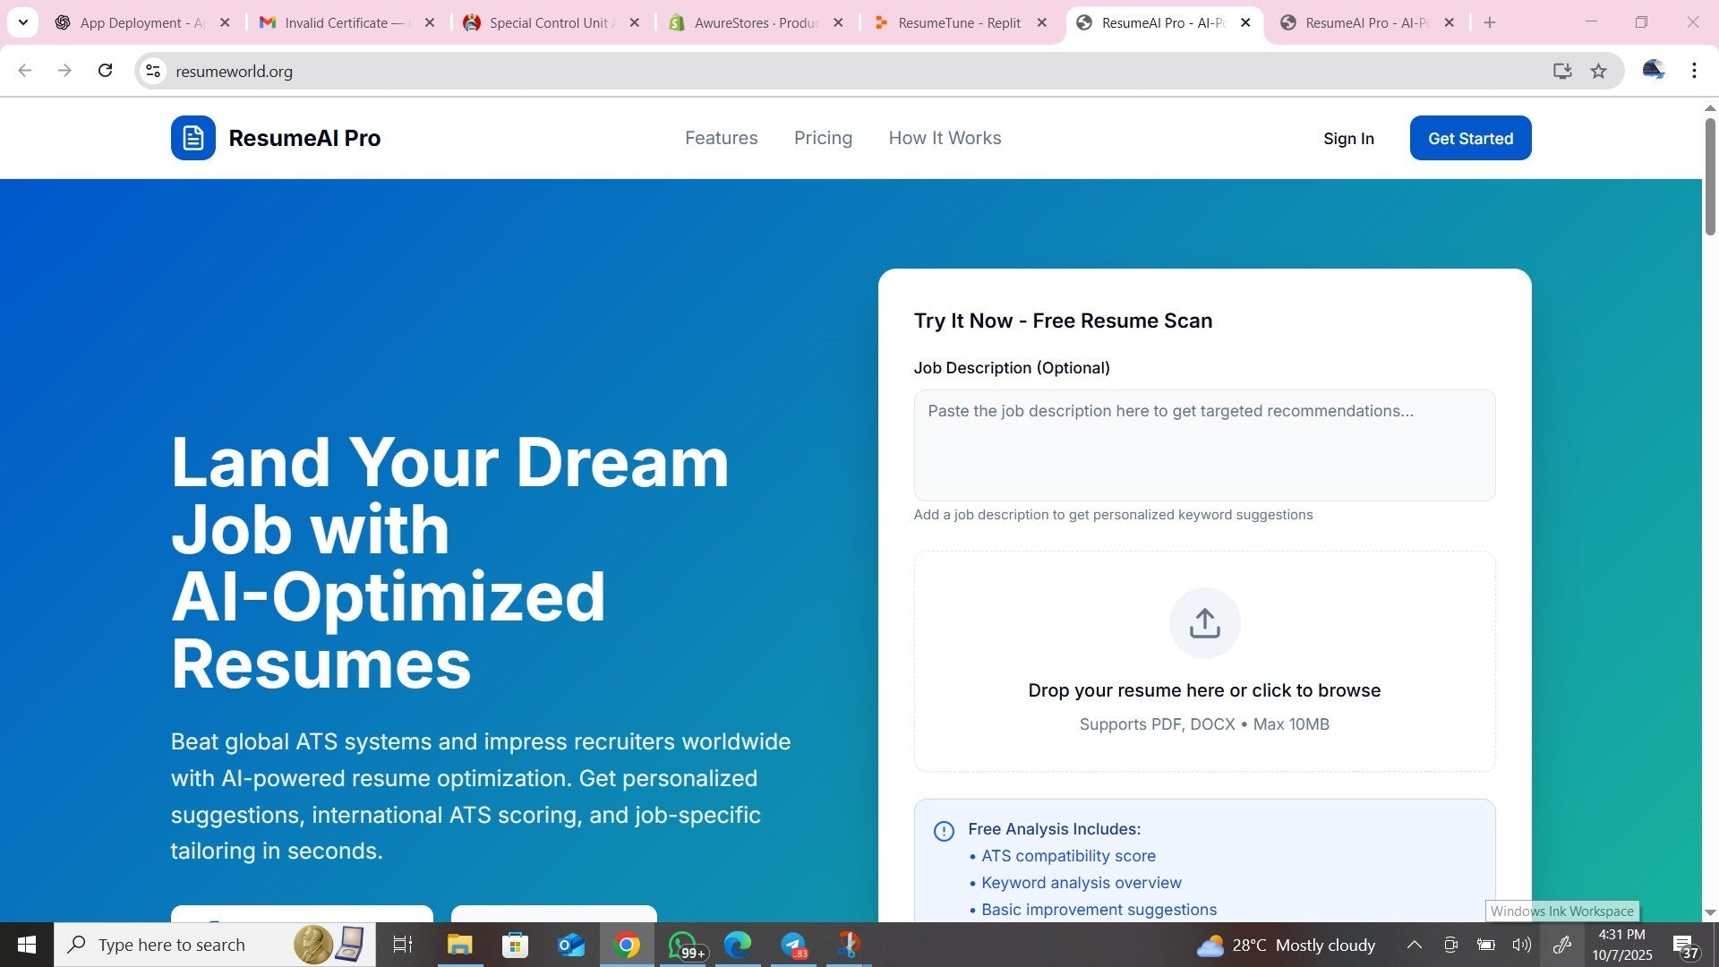This screenshot has width=1719, height=967.
Task: Open site information via the tune icon
Action: 152,71
